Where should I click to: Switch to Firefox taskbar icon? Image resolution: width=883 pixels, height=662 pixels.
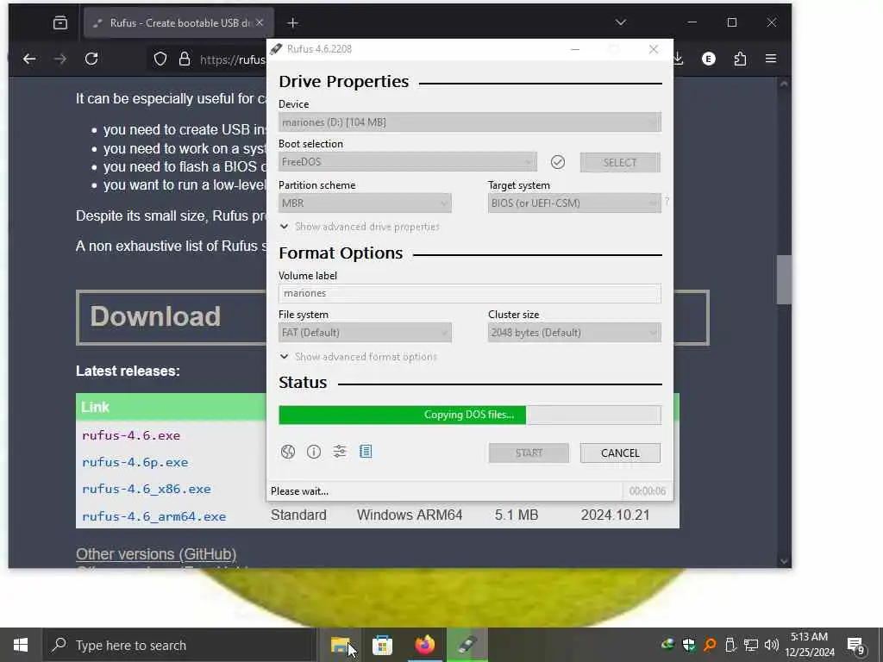click(x=424, y=645)
